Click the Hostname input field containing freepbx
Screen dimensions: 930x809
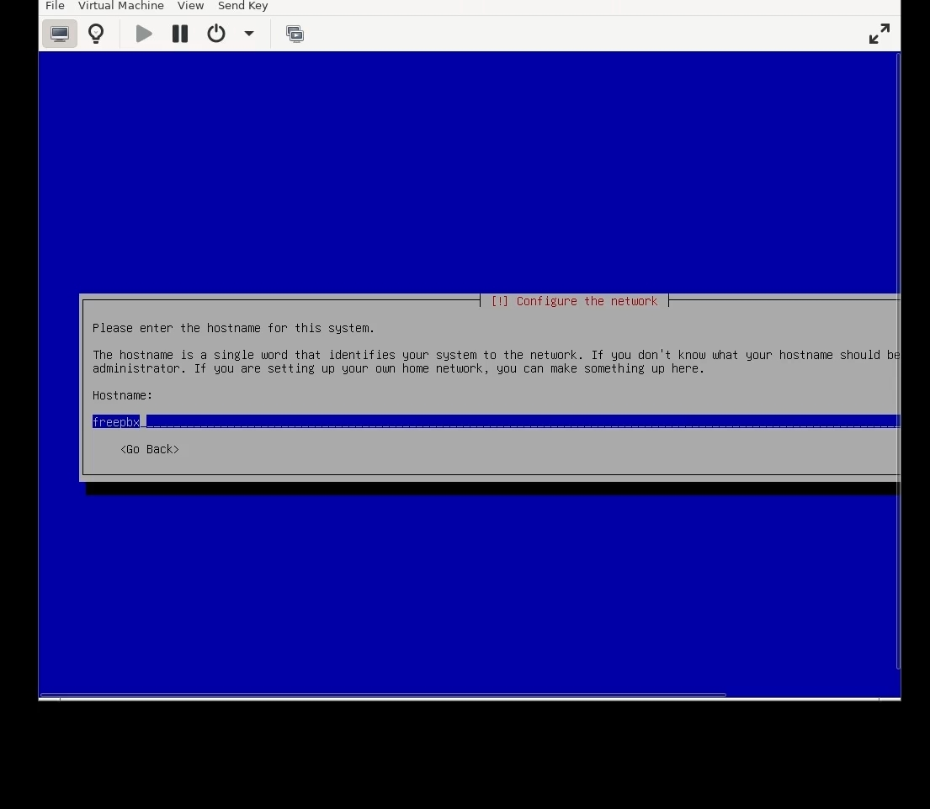[496, 422]
